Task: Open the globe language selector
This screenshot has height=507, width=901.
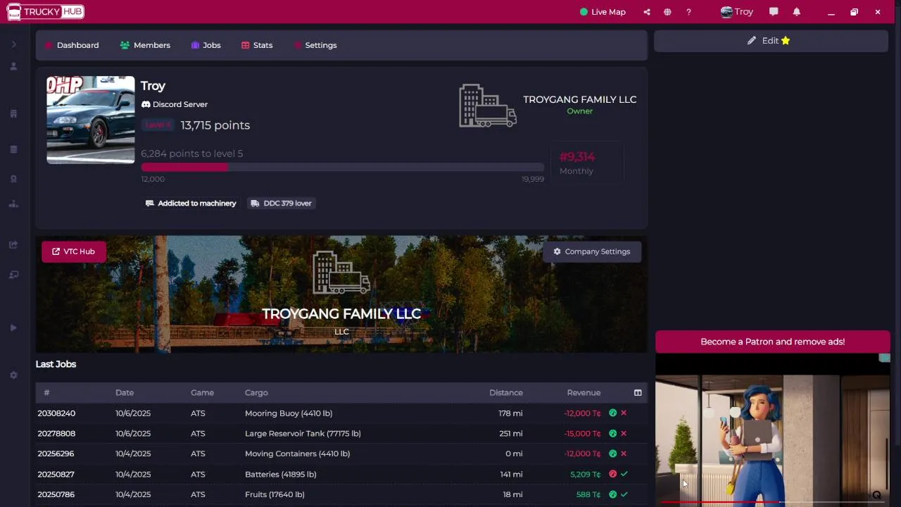Action: (667, 12)
